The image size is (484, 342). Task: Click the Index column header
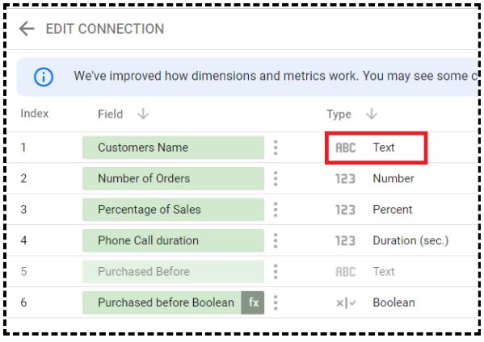(35, 114)
